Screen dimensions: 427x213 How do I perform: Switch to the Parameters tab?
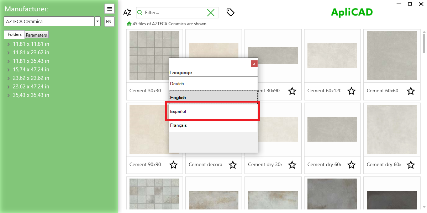tap(36, 34)
